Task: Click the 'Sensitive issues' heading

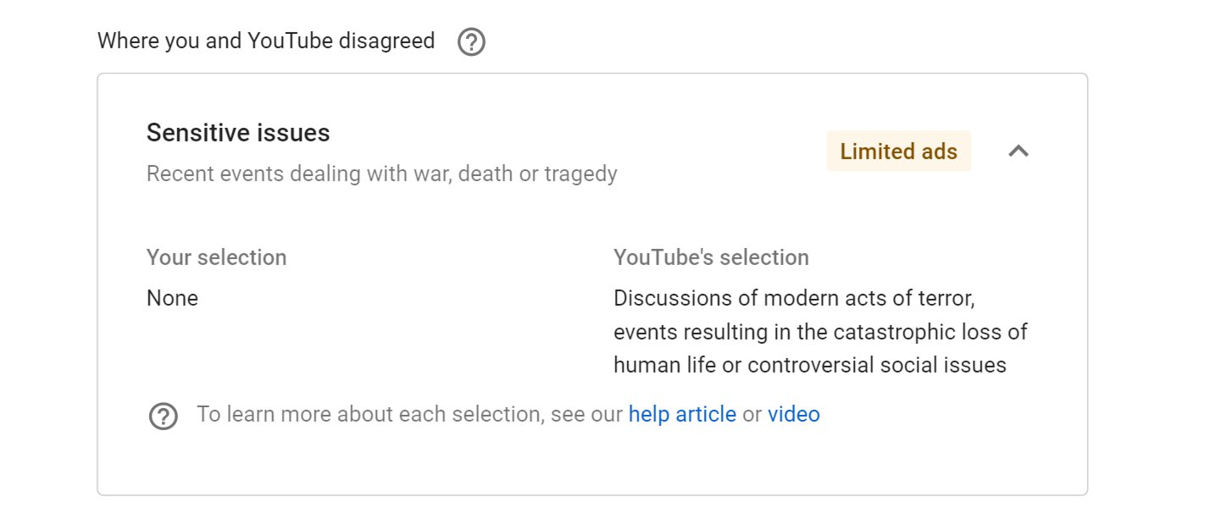Action: (x=238, y=133)
